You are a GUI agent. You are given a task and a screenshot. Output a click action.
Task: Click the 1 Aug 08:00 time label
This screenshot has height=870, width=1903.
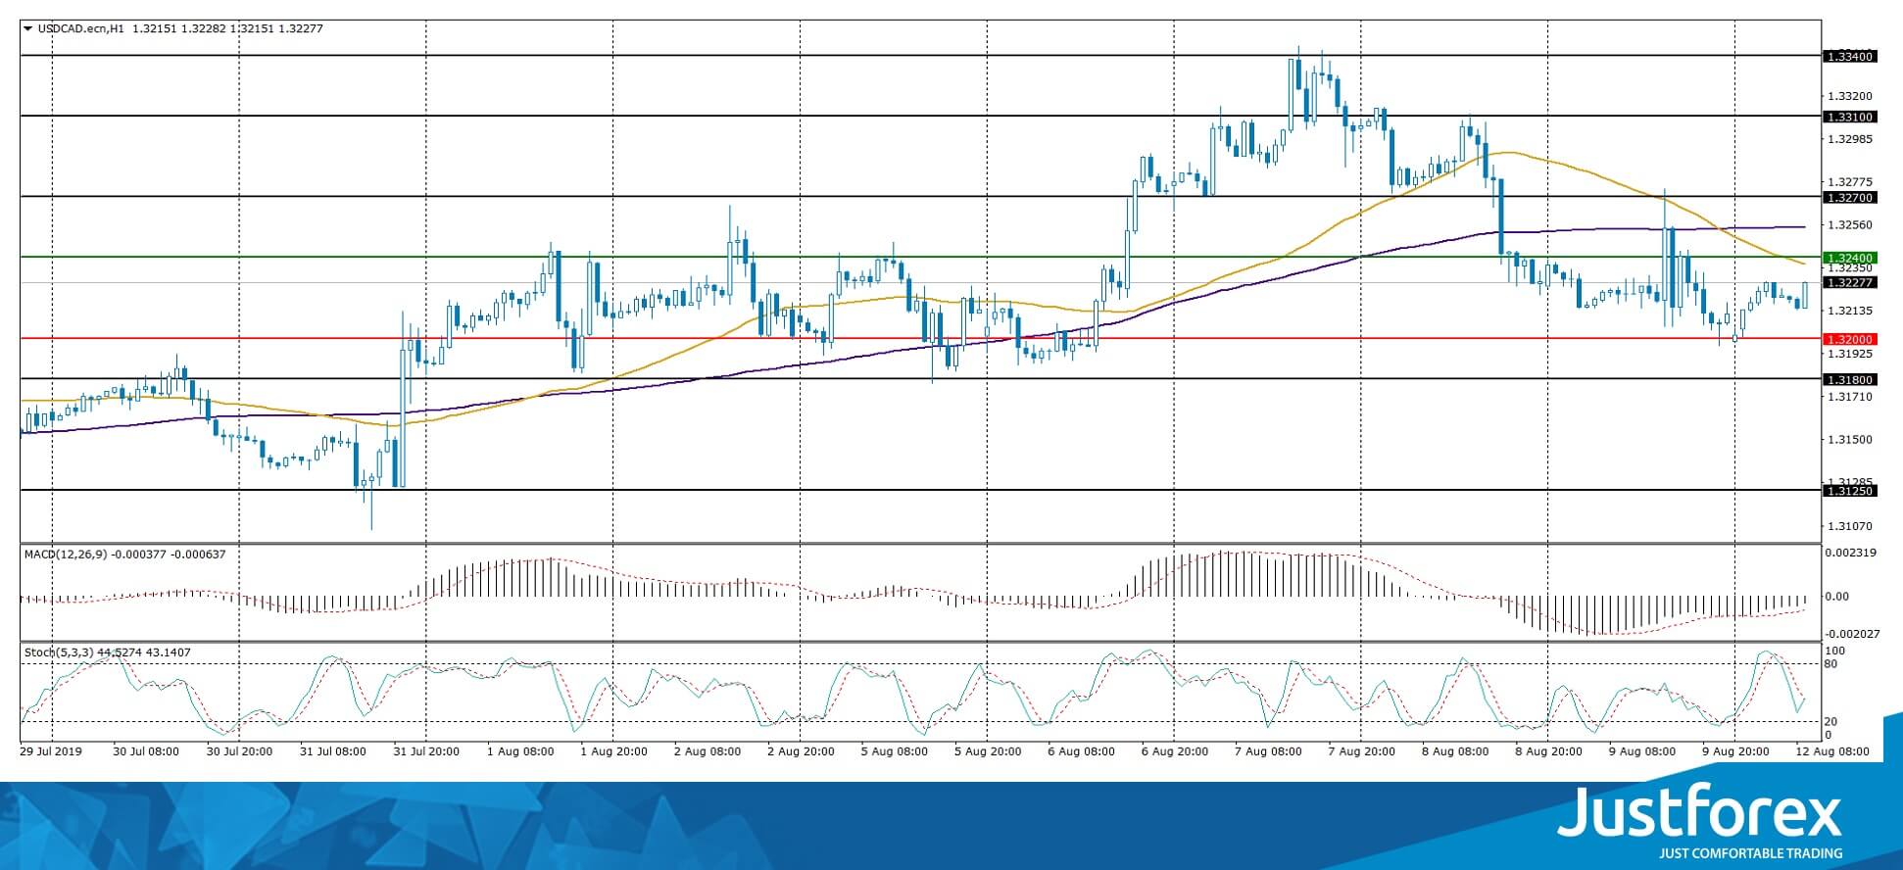tap(520, 752)
